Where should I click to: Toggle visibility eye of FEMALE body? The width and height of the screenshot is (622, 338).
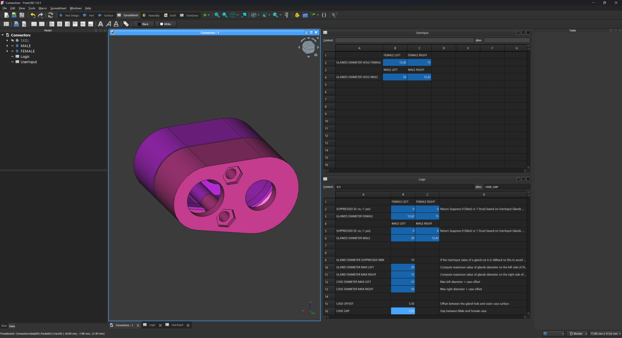13,51
